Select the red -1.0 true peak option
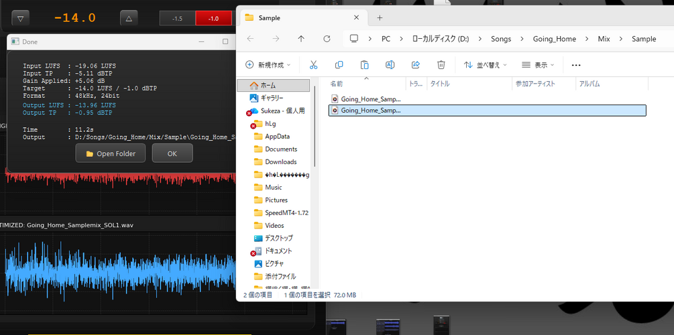The width and height of the screenshot is (674, 335). [x=214, y=19]
